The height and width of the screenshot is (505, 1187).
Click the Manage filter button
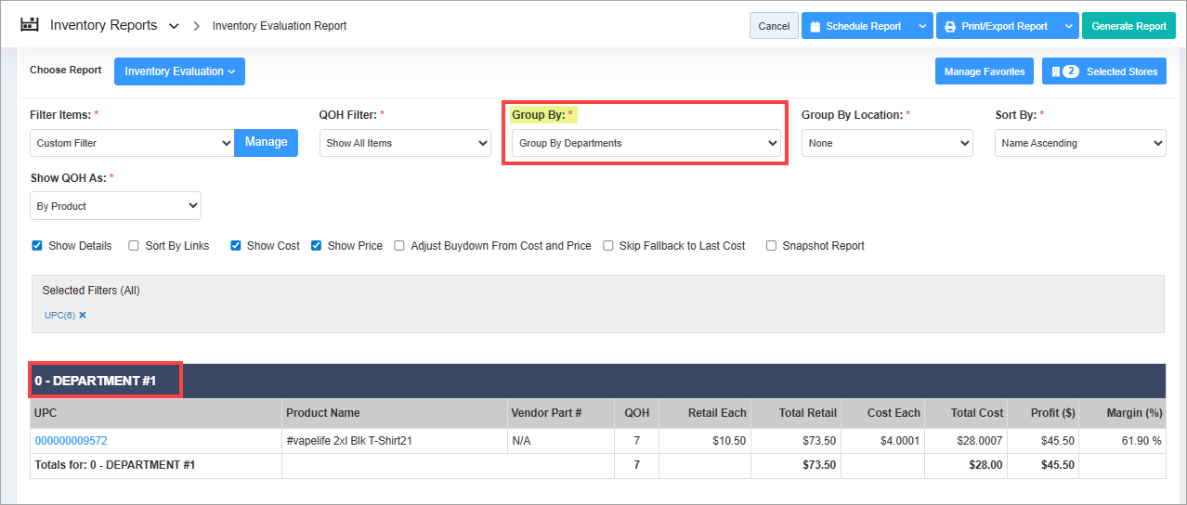click(266, 142)
